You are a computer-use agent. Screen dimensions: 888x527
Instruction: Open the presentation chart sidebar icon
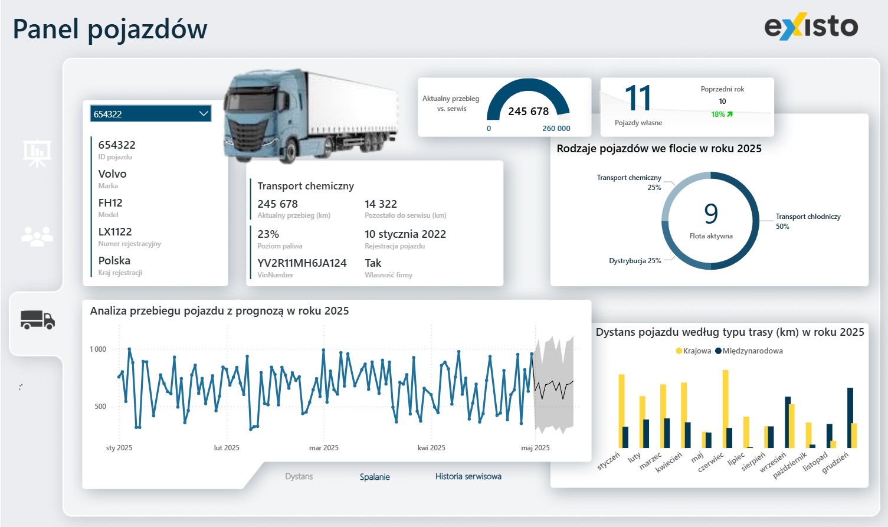(37, 153)
